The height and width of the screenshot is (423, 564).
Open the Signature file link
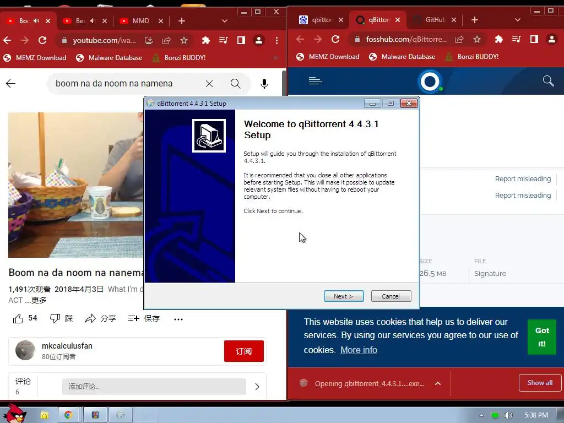pos(490,273)
